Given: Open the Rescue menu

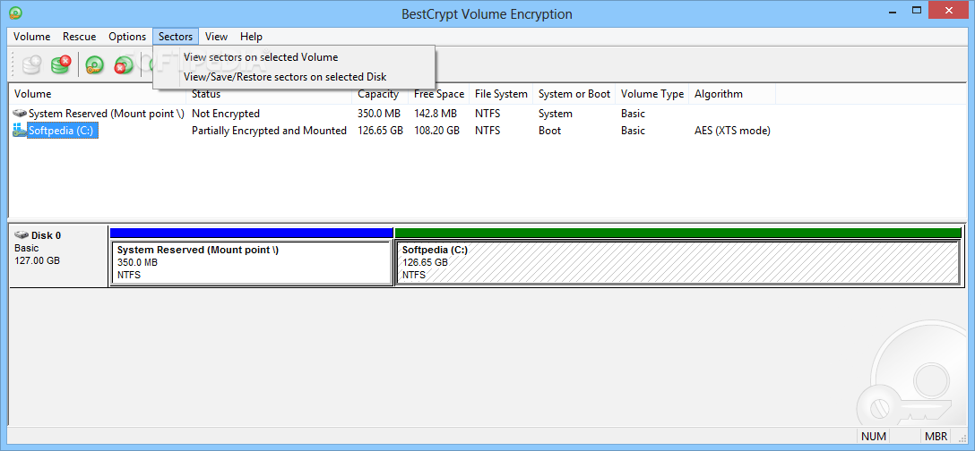Looking at the screenshot, I should point(80,37).
